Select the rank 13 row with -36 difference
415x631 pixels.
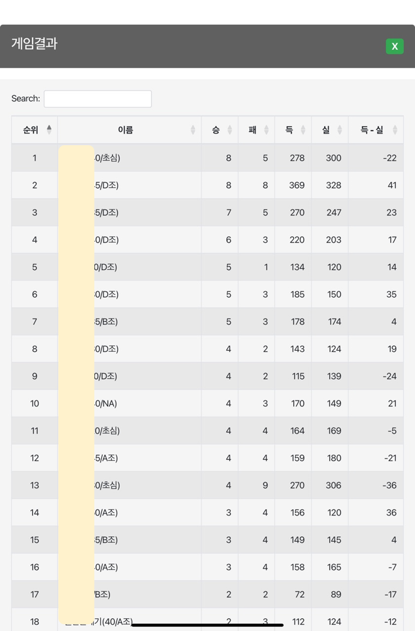pos(208,485)
